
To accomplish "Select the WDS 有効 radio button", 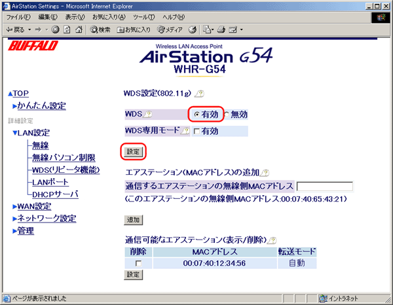I will point(197,115).
